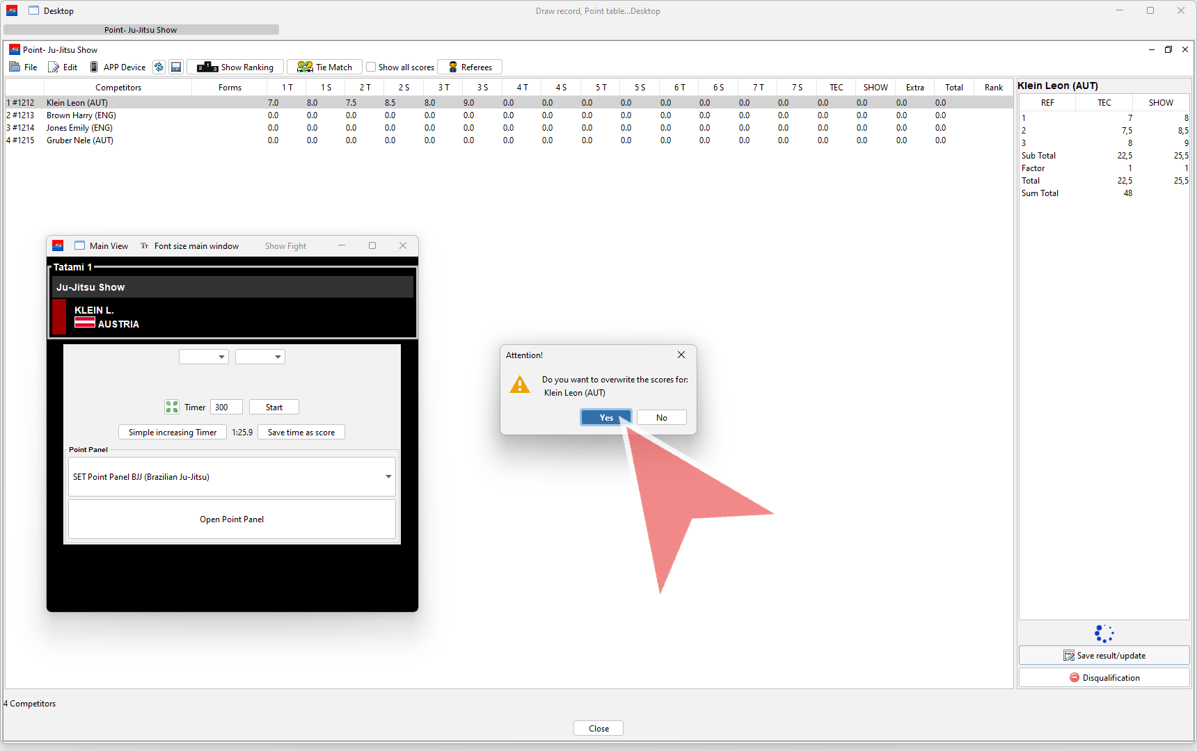This screenshot has width=1197, height=751.
Task: Click Save result/update button
Action: click(x=1104, y=655)
